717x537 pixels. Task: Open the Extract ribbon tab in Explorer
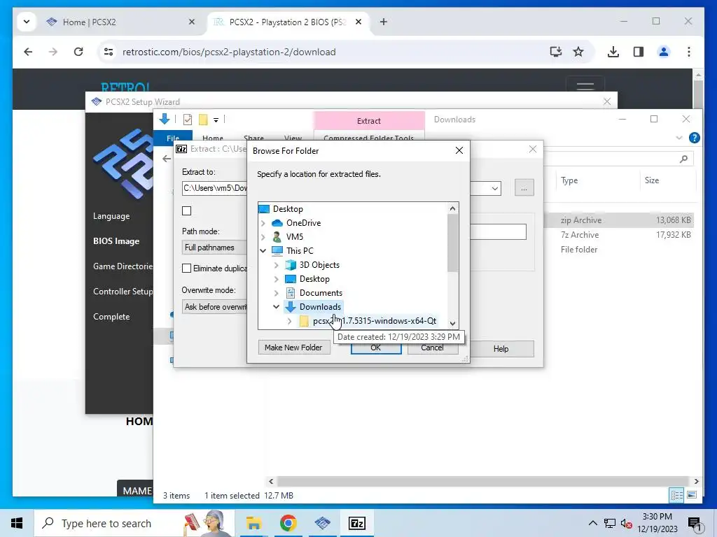tap(369, 121)
